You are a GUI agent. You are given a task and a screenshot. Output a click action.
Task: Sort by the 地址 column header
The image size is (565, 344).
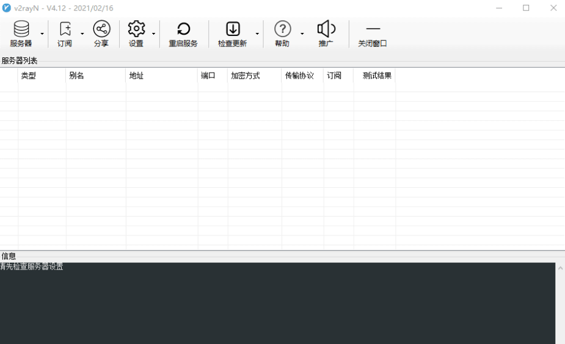pos(162,76)
